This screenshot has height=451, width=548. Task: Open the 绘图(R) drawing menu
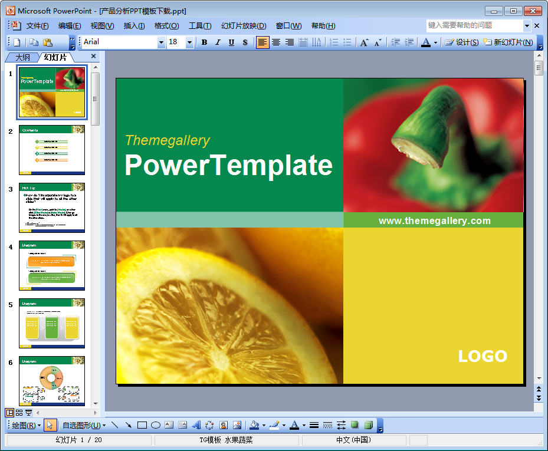click(26, 425)
